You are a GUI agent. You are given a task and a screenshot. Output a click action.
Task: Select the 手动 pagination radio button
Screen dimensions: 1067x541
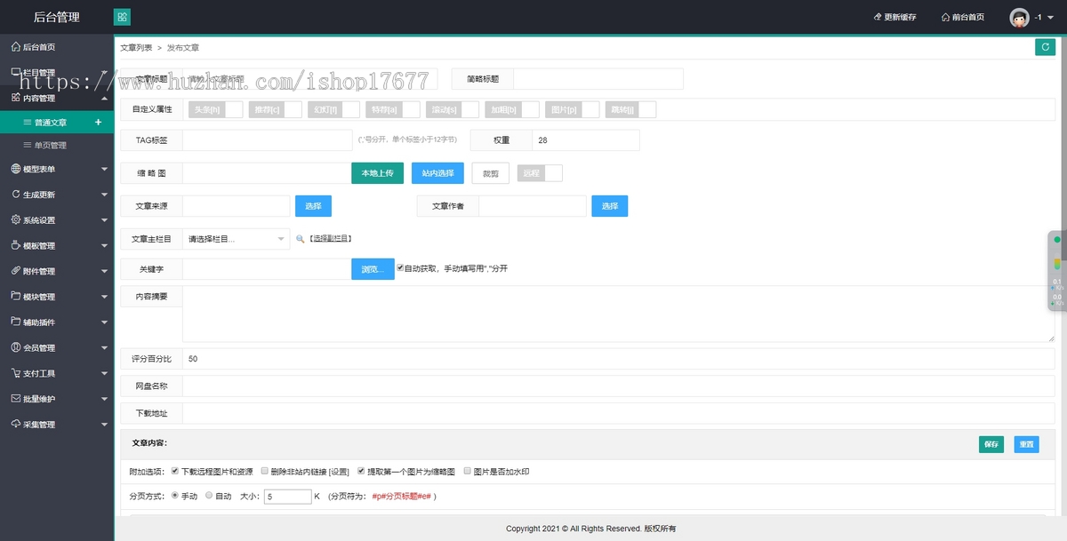pos(174,496)
